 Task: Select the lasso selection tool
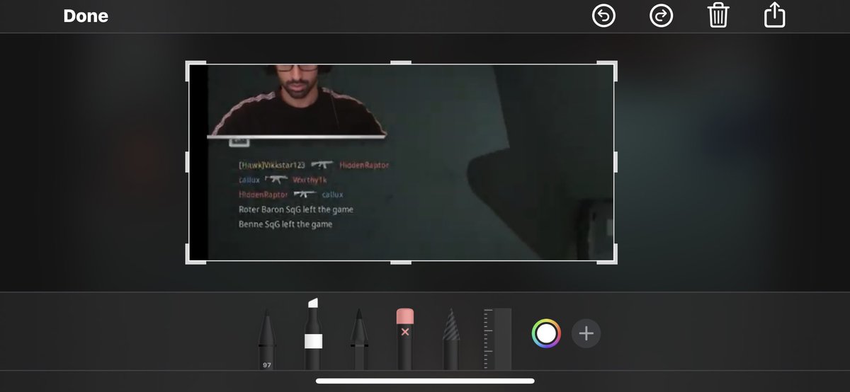(x=451, y=338)
